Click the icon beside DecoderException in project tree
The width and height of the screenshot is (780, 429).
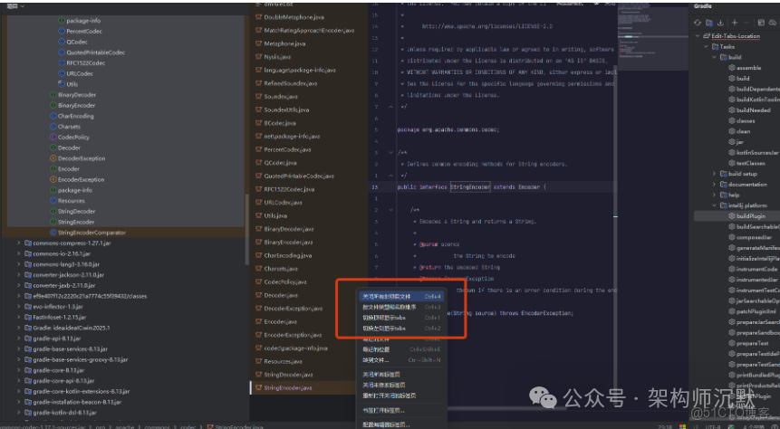(x=53, y=158)
